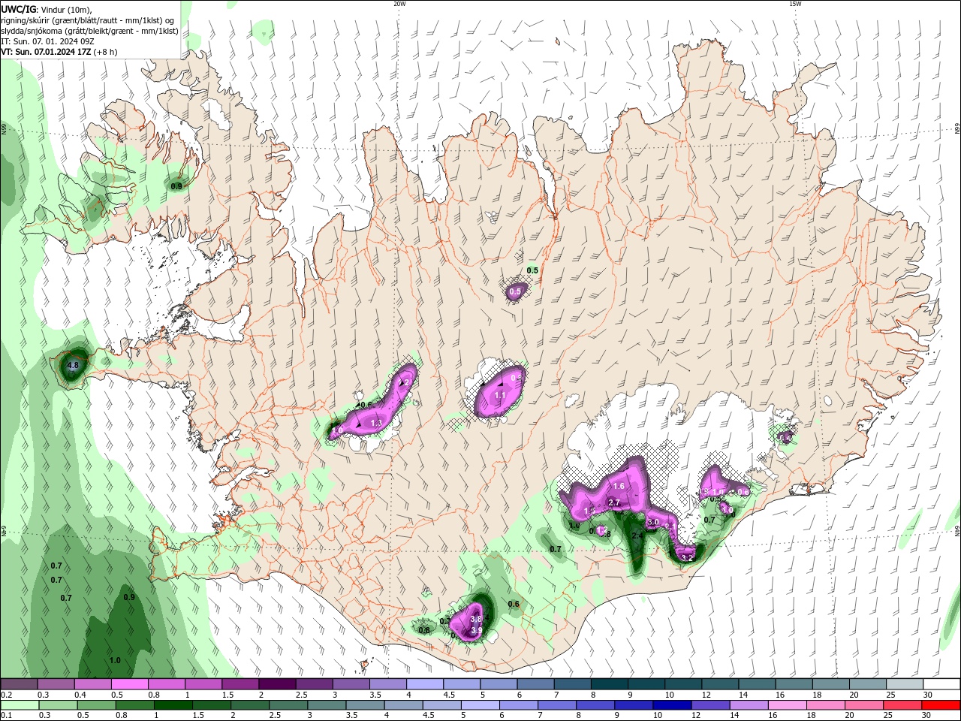The image size is (961, 721).
Task: Pick the pale grey snow-scale swatch above the 25 label
Action: 904,684
